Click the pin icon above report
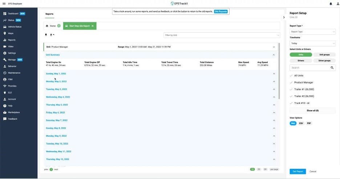Screen dimensions: 340x179 pyautogui.click(x=46, y=35)
